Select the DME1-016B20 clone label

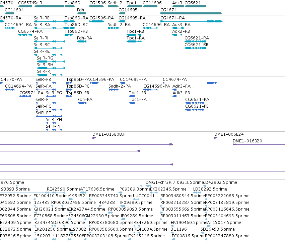(247, 141)
